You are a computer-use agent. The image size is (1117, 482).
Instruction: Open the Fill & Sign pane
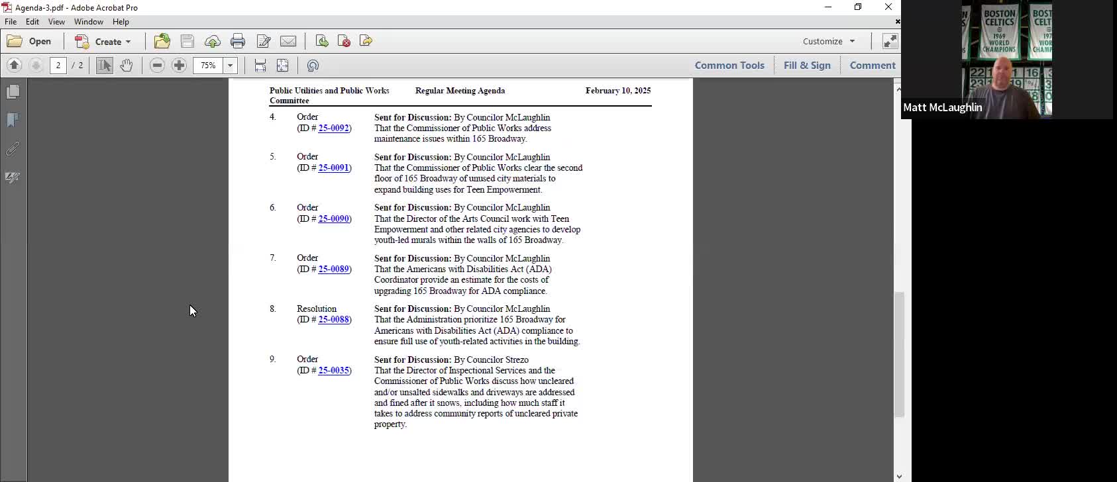pos(807,65)
